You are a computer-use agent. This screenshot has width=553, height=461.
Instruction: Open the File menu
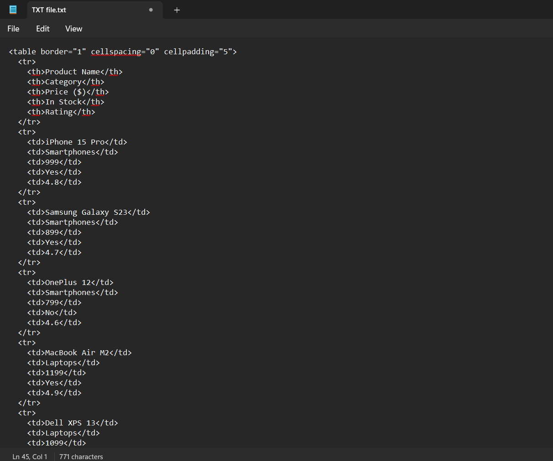click(13, 29)
